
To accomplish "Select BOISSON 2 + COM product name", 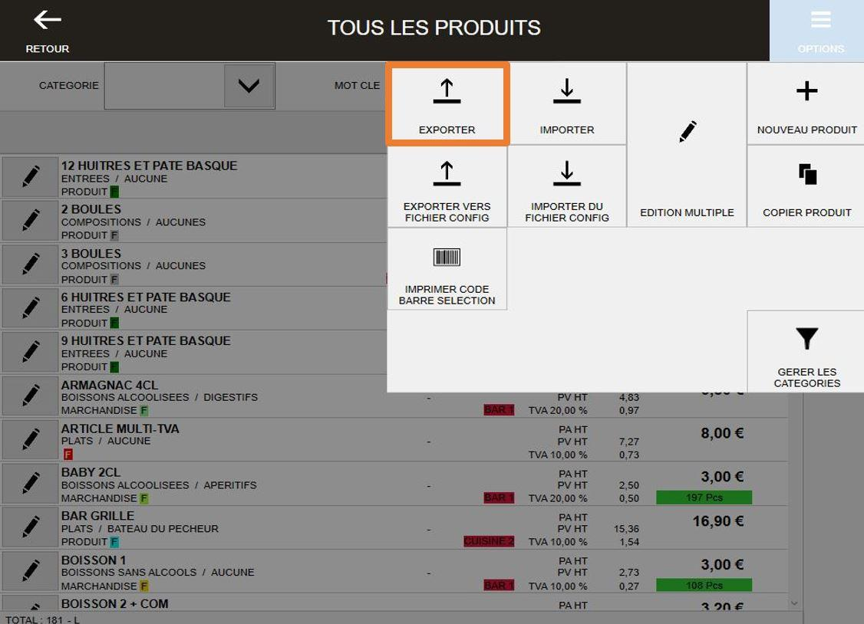I will pyautogui.click(x=114, y=603).
